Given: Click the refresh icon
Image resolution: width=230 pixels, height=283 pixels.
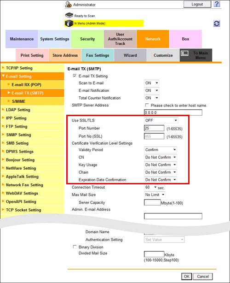Looking at the screenshot, I should 217,24.
